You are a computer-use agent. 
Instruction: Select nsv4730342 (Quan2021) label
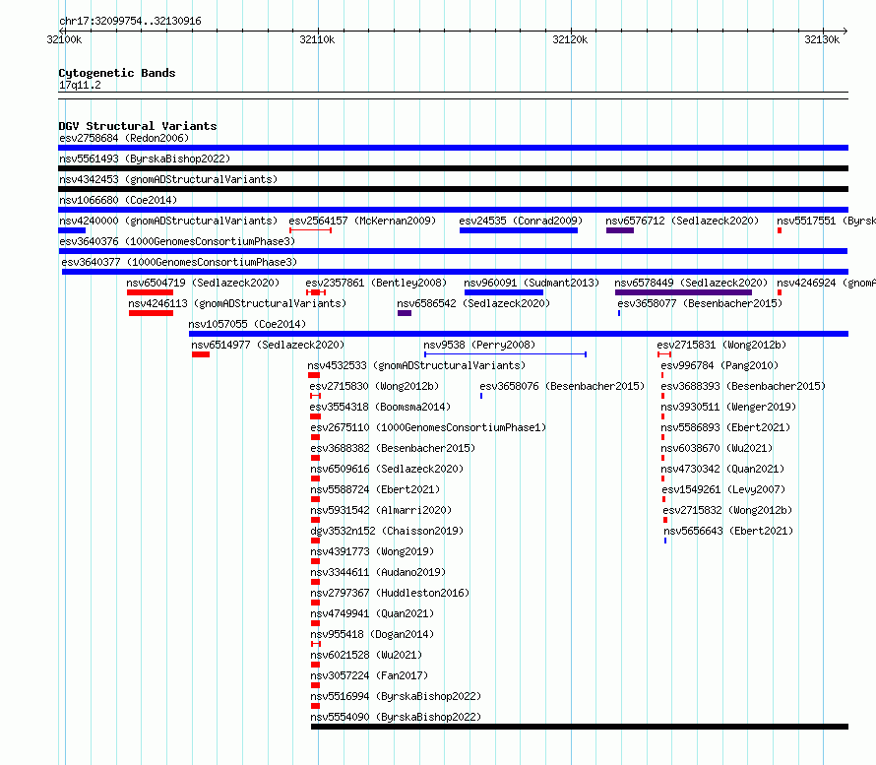tap(722, 469)
